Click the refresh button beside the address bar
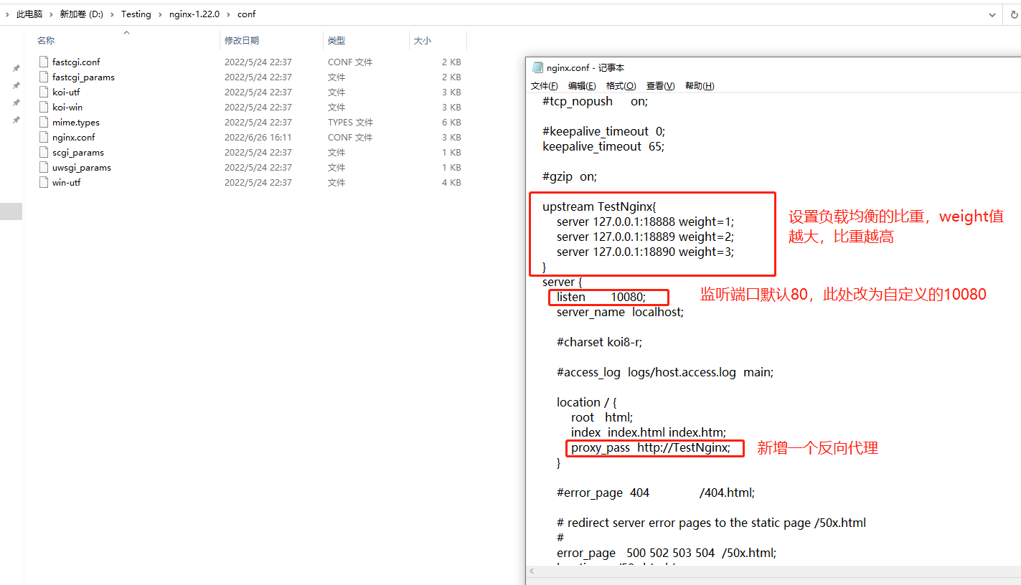Screen dimensions: 1021x585 (x=1012, y=14)
